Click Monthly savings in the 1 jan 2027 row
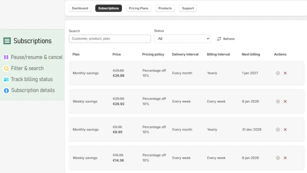Screen dimensions: 307x173 (86, 73)
